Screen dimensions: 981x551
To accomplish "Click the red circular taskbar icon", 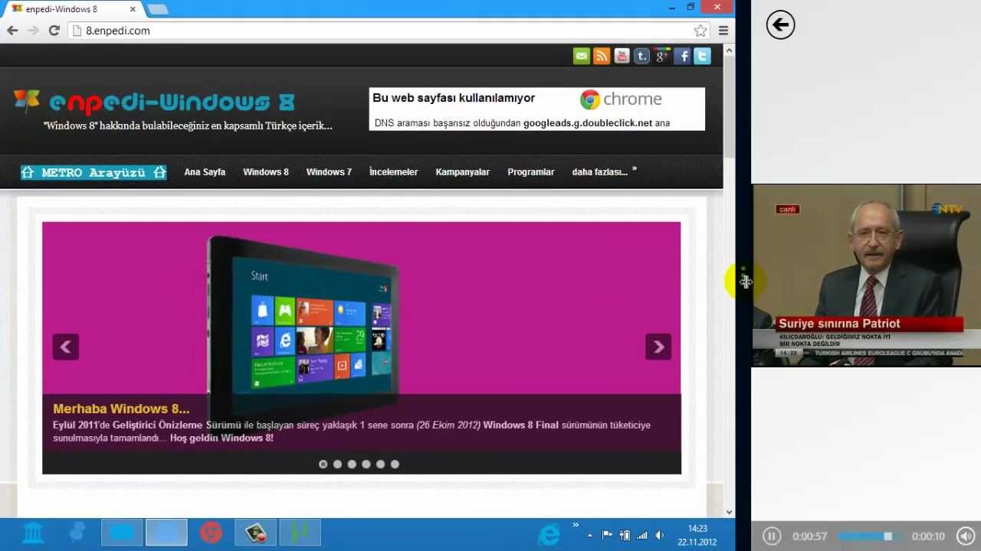I will [211, 533].
